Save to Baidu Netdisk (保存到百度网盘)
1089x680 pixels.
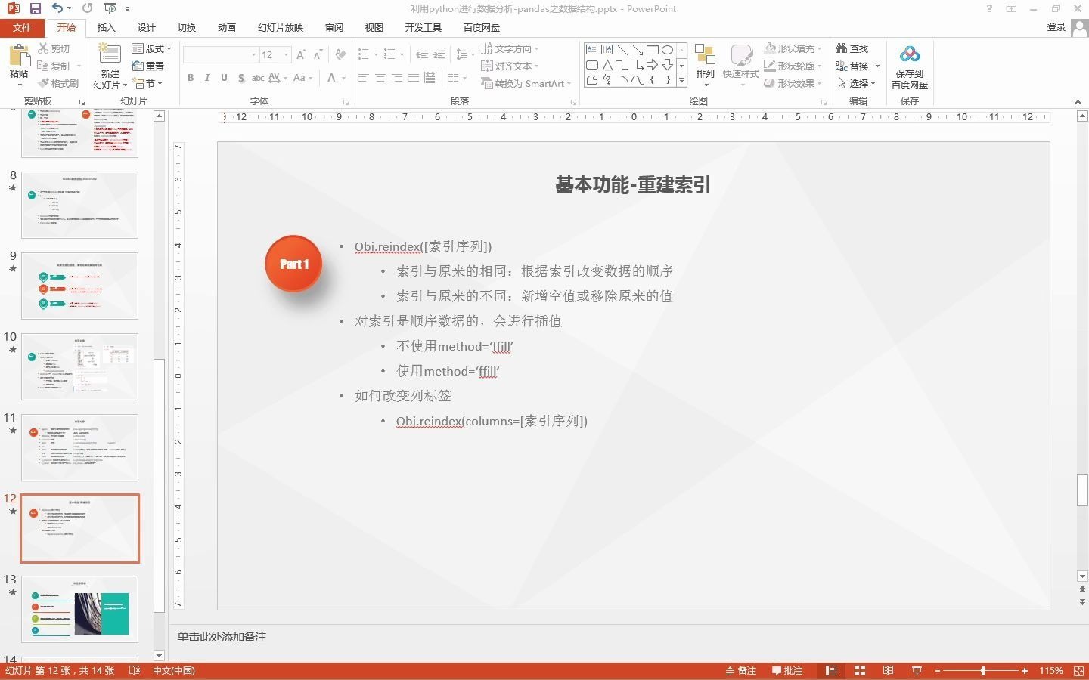pos(909,64)
